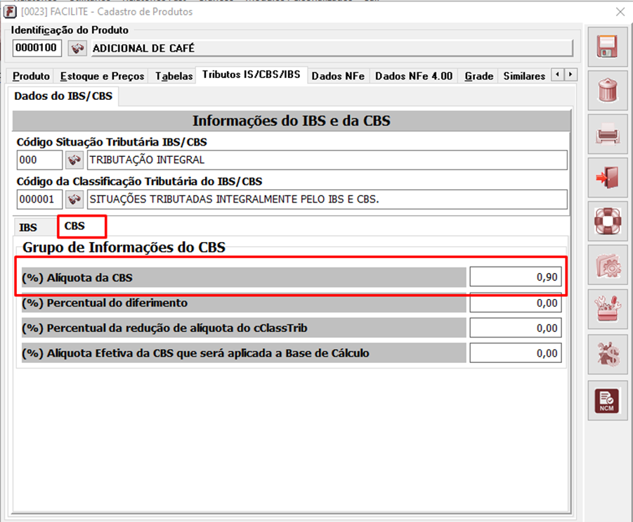The image size is (633, 522).
Task: Click the folder with gear icon
Action: [x=607, y=265]
